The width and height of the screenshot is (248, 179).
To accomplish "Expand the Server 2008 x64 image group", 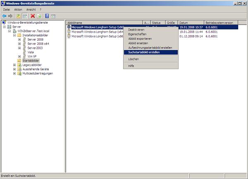I will pos(19,44).
